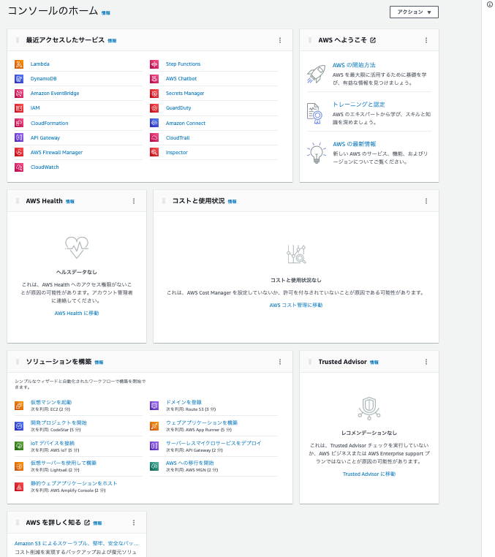Click the 情報 link next to コンソールのホーム

point(106,12)
